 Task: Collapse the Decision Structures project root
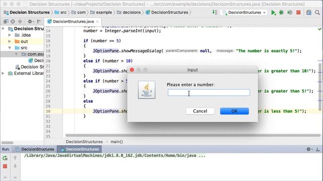[3, 29]
